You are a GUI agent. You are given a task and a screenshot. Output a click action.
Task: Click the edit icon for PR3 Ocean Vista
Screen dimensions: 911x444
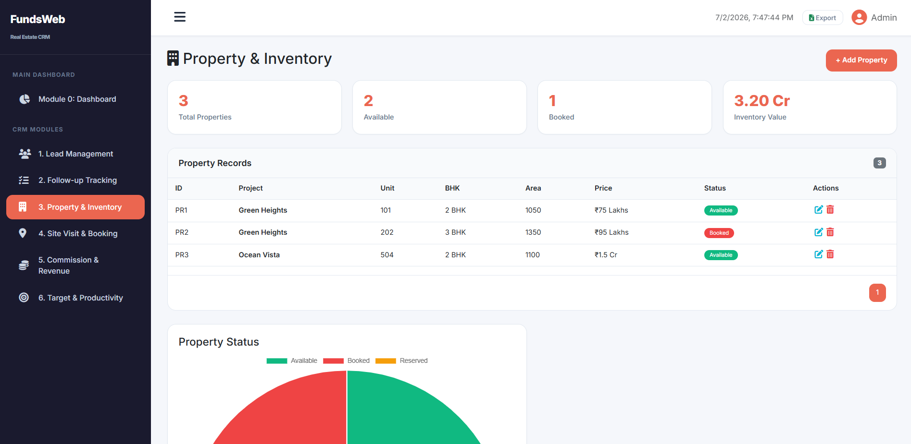818,254
